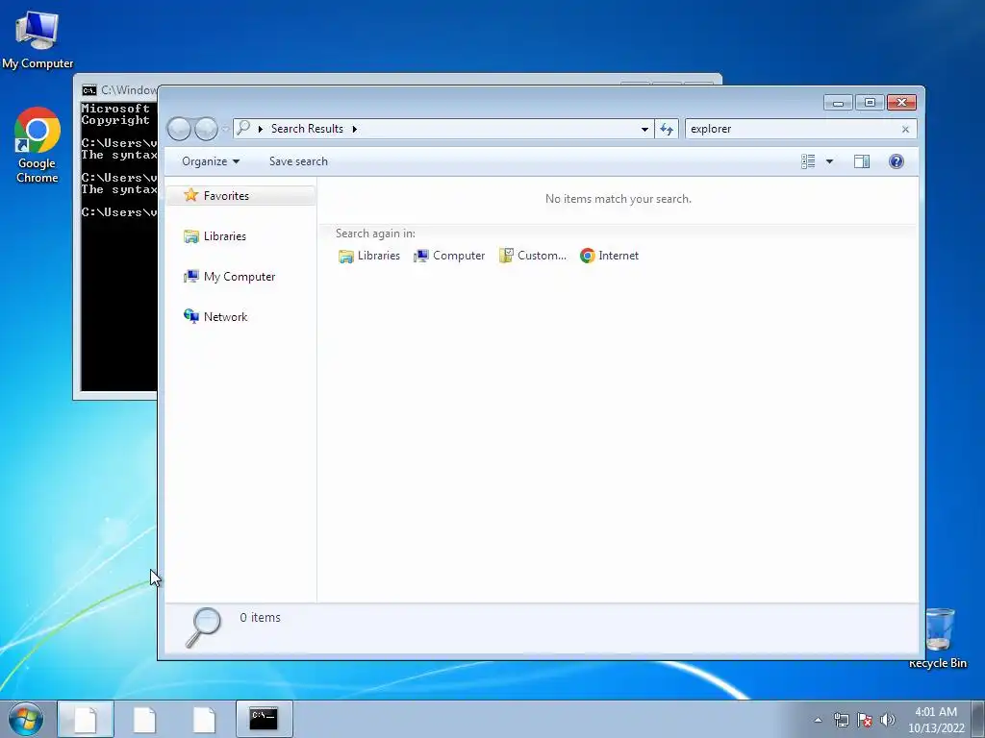This screenshot has height=738, width=985.
Task: Toggle the preview pane
Action: (x=862, y=161)
